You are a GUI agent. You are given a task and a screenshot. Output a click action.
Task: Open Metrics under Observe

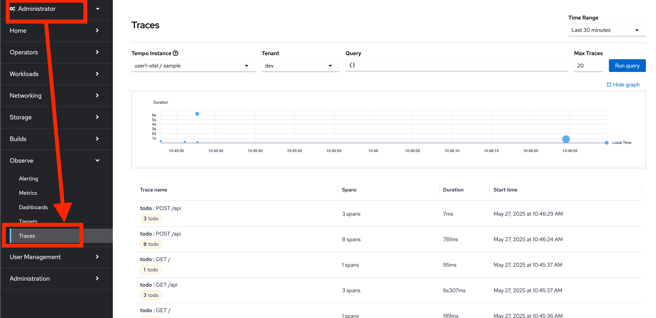[28, 193]
